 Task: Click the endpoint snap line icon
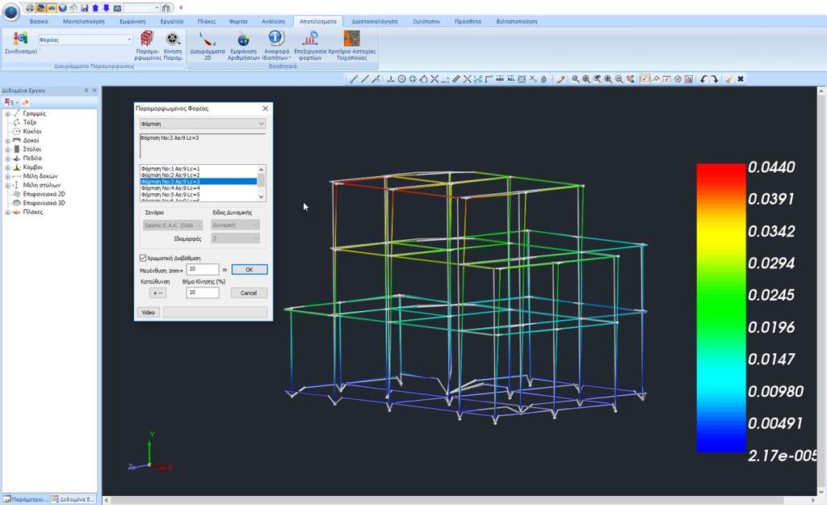click(x=354, y=79)
